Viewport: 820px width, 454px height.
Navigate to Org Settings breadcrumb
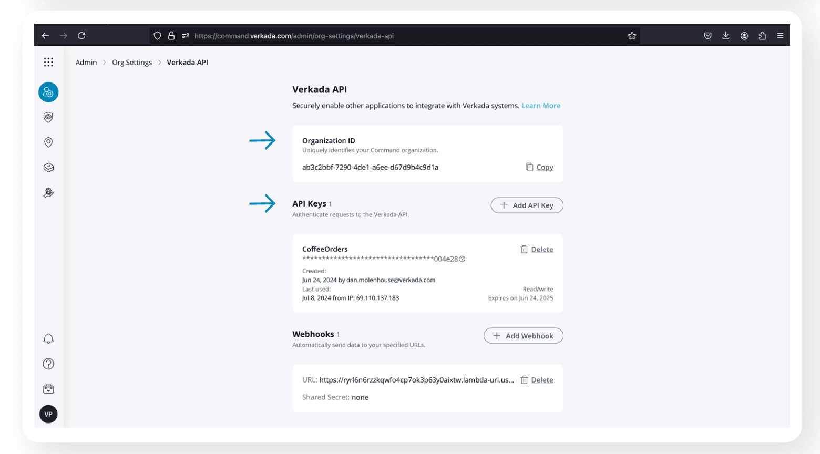coord(132,62)
